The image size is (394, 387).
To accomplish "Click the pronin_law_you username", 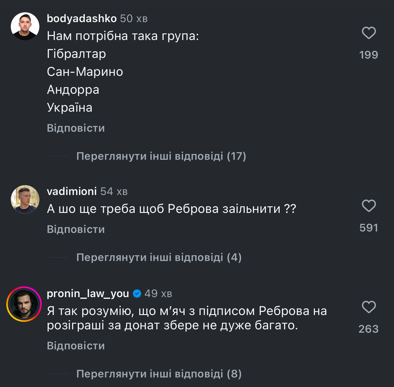I will [x=88, y=294].
